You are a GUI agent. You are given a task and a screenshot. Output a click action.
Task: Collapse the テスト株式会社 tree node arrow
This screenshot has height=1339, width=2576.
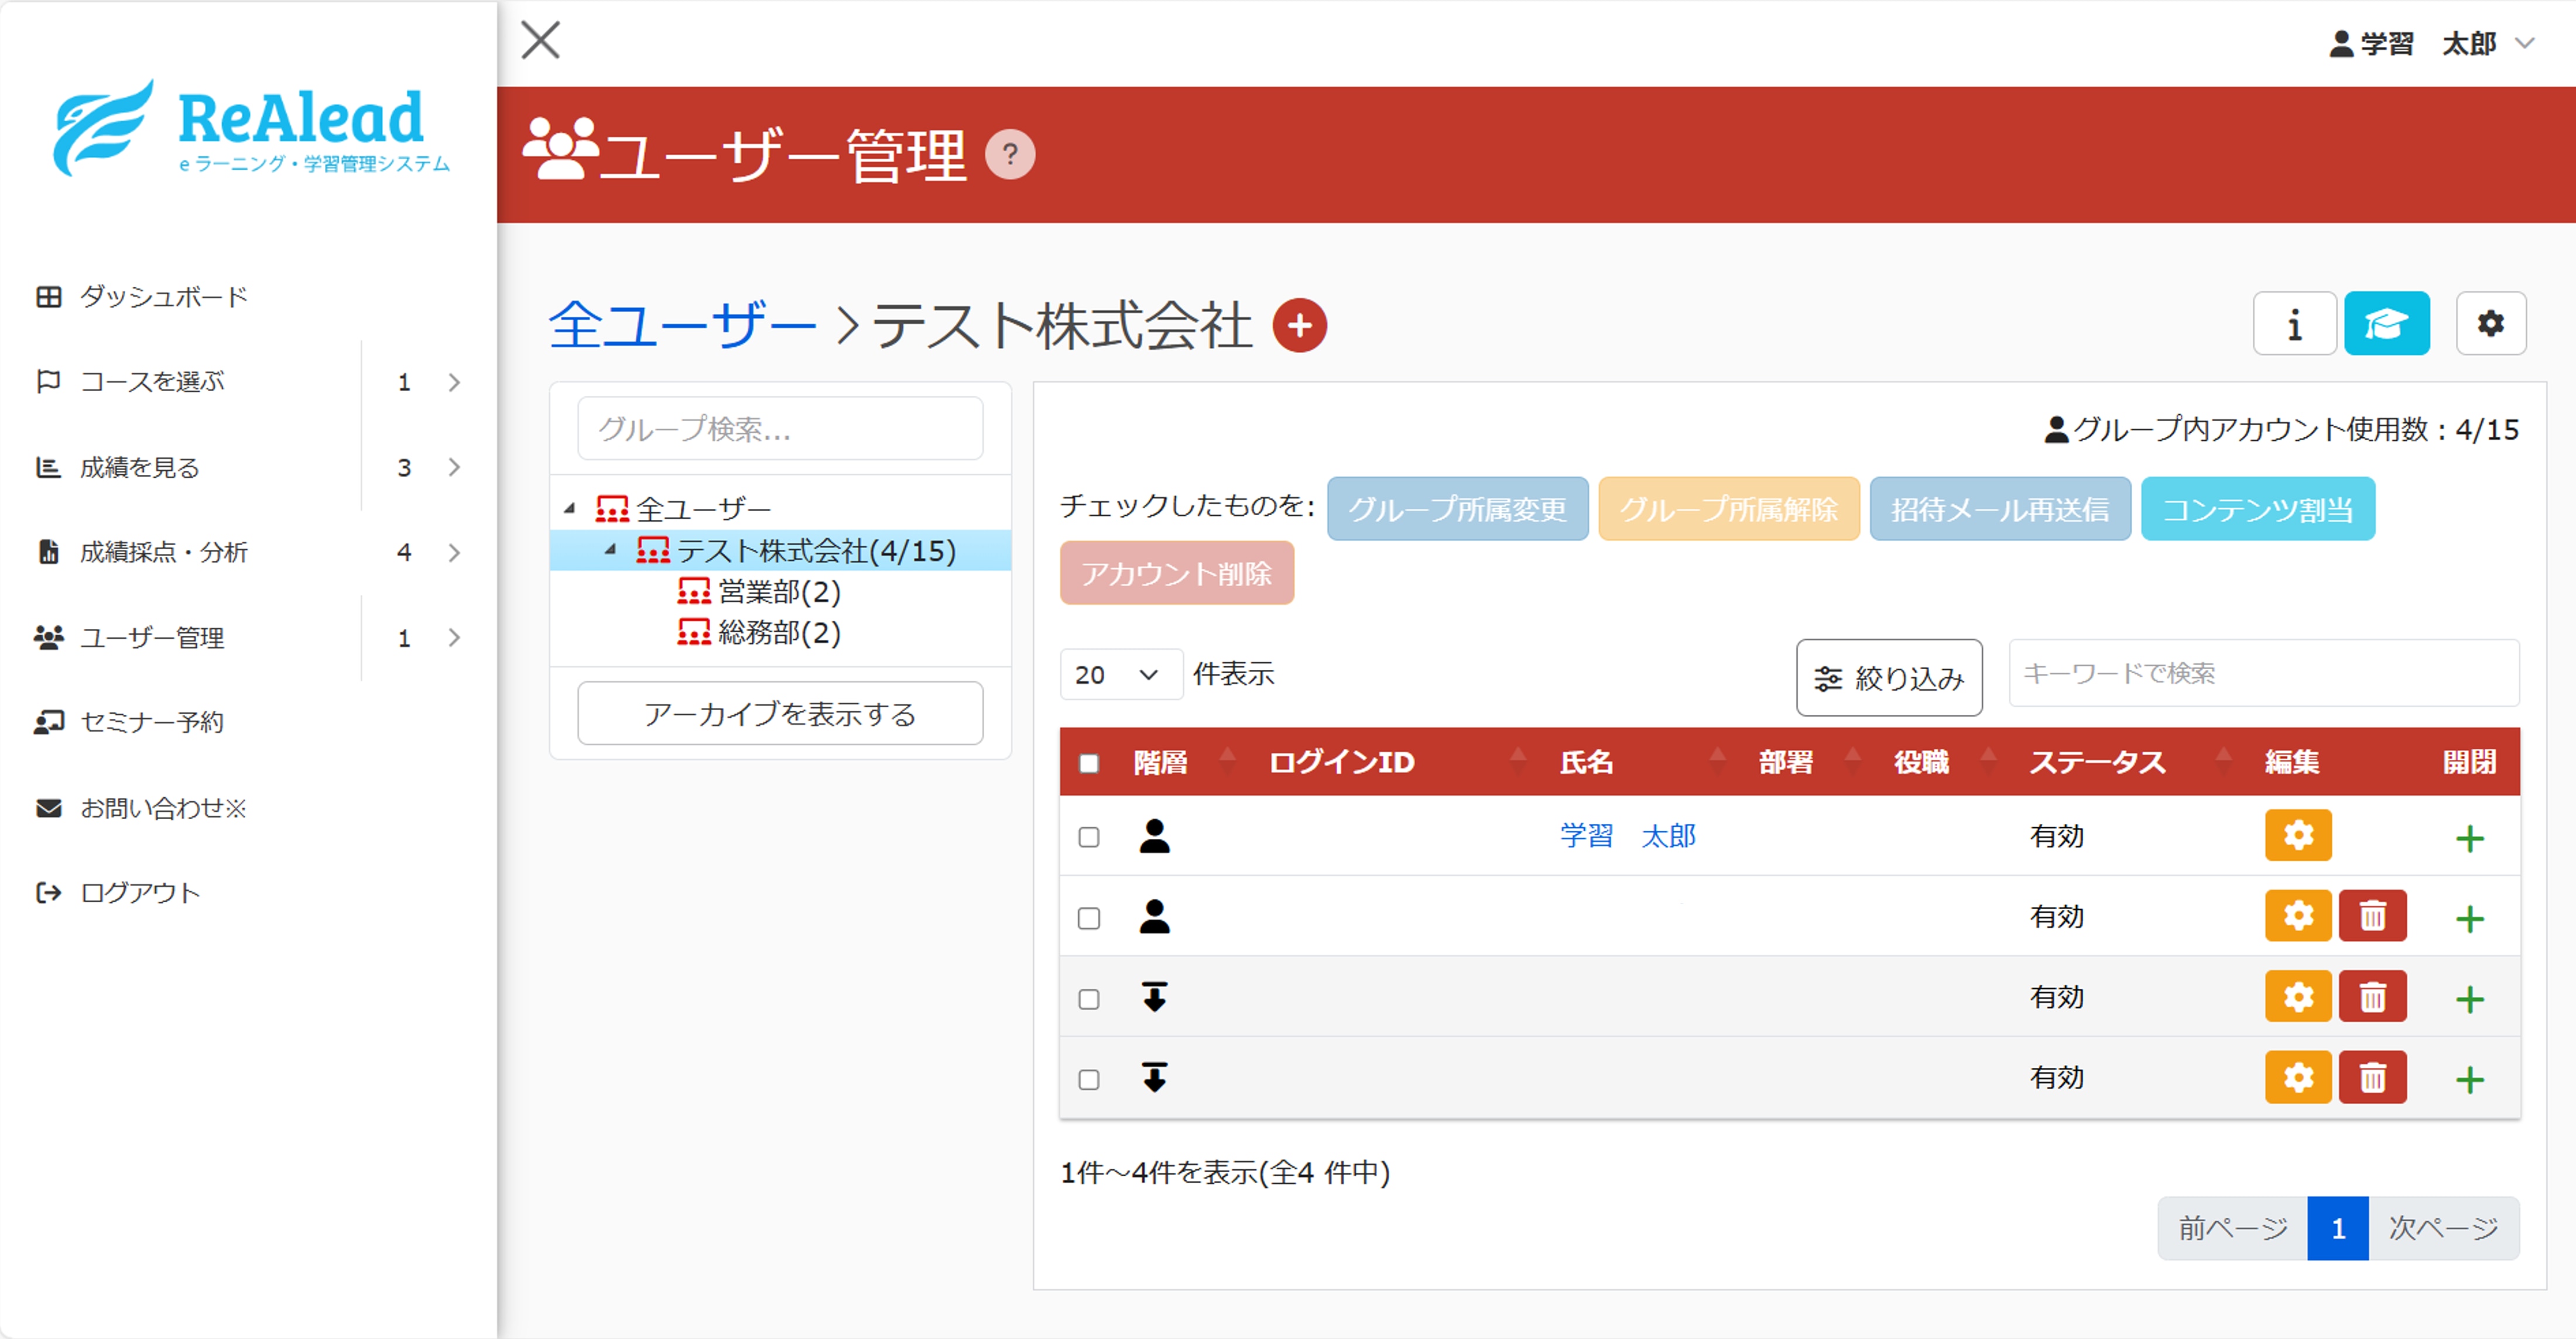(x=610, y=550)
